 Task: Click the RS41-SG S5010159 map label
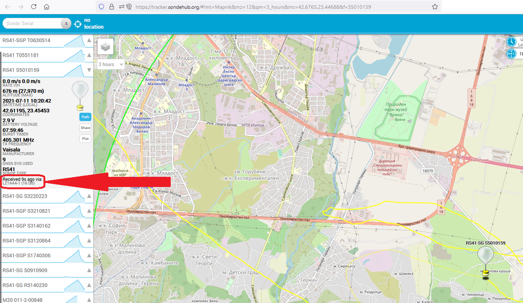click(485, 243)
